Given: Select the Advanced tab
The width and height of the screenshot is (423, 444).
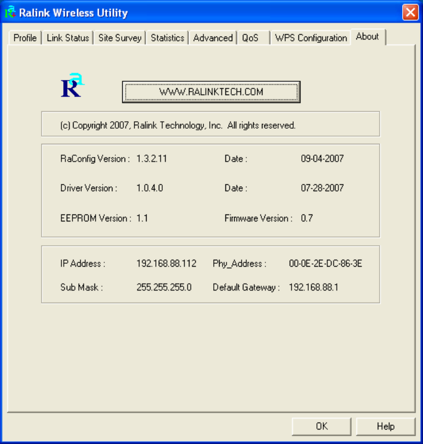Looking at the screenshot, I should point(213,38).
